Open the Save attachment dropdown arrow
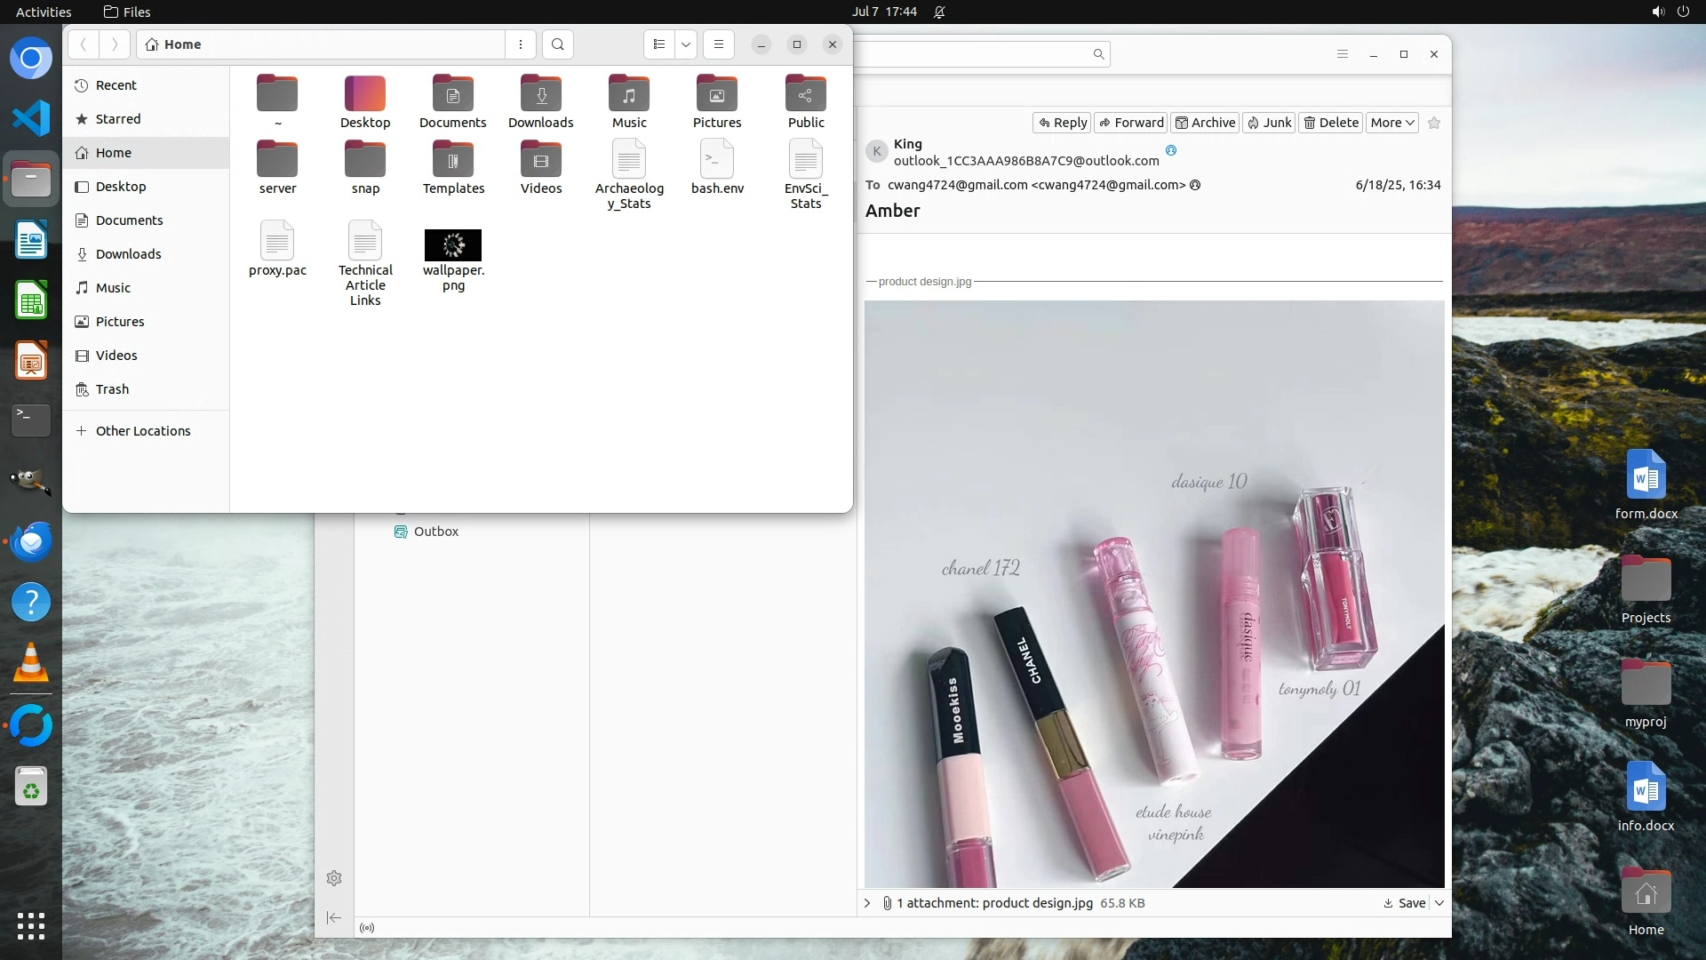Image resolution: width=1706 pixels, height=960 pixels. [x=1439, y=903]
